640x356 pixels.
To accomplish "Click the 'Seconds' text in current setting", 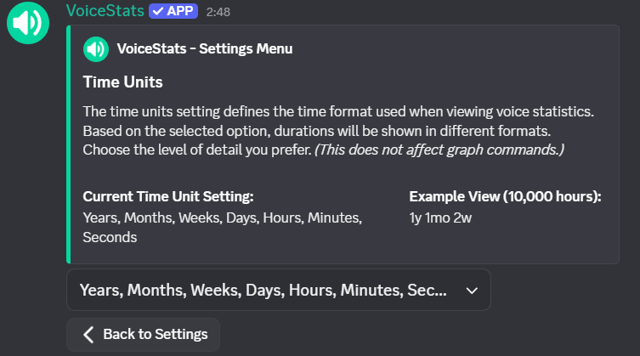I will click(109, 238).
